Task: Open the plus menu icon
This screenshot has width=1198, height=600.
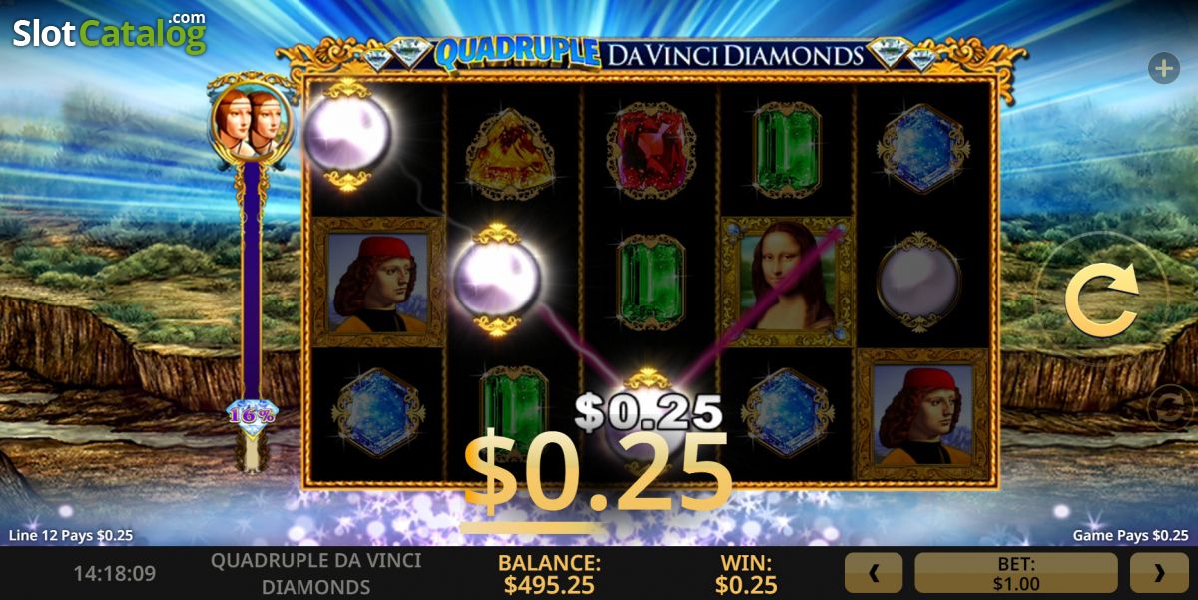Action: pyautogui.click(x=1164, y=68)
